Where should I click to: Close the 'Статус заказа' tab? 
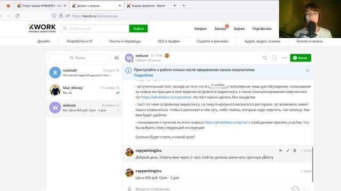(x=65, y=6)
